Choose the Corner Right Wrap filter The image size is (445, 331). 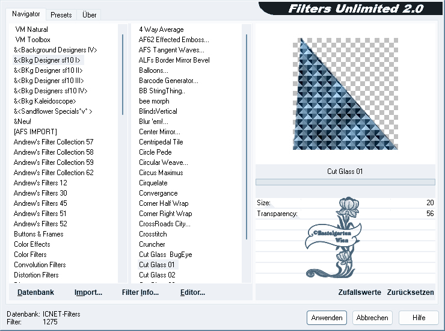click(x=165, y=214)
